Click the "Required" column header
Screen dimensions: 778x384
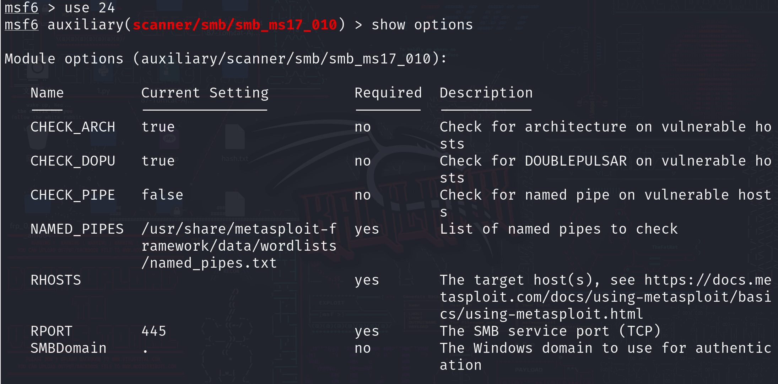click(x=388, y=93)
